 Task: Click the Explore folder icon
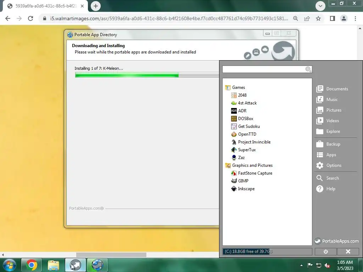(x=320, y=131)
